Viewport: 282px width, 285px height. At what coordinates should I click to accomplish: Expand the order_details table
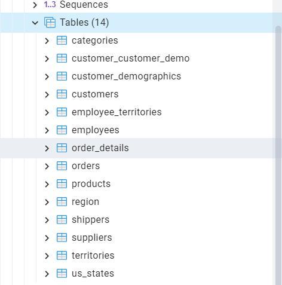click(47, 148)
